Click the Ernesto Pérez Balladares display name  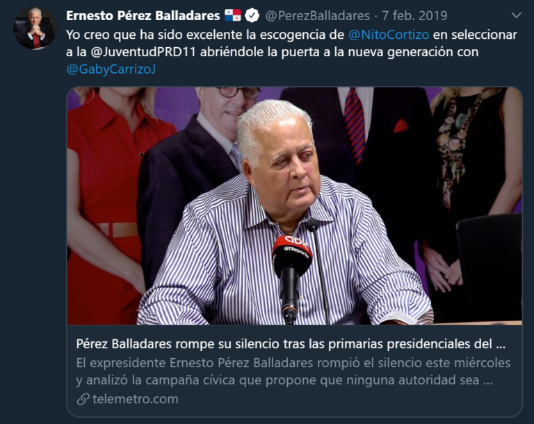click(143, 16)
